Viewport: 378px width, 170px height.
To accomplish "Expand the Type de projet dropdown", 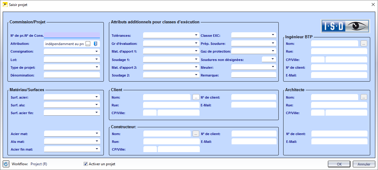I will point(97,67).
